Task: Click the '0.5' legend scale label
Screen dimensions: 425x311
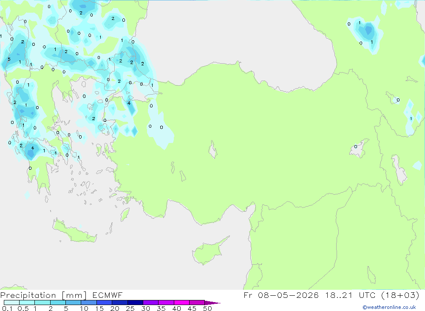Action: 23,308
